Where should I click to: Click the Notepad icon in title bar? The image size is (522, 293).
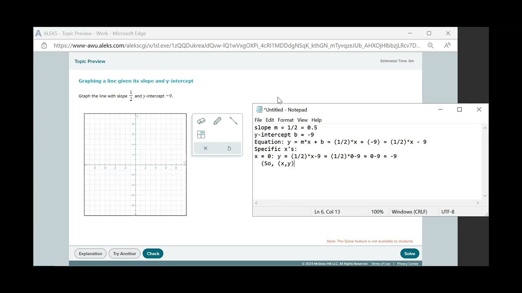[x=259, y=109]
